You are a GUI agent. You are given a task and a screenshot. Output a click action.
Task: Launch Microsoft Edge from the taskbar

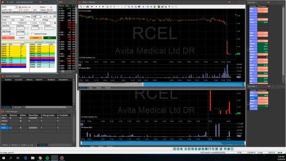pos(25,158)
